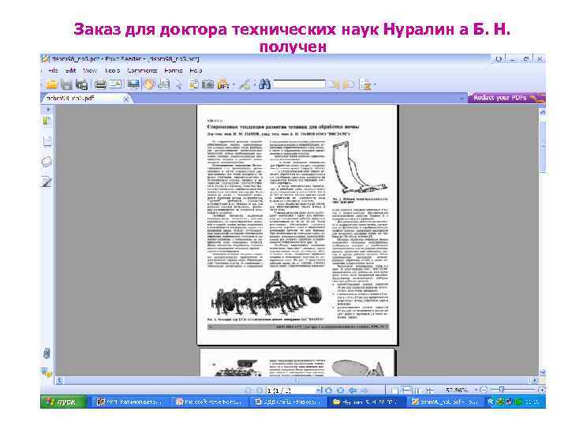The image size is (568, 426).
Task: Open the Edit menu
Action: pyautogui.click(x=71, y=70)
